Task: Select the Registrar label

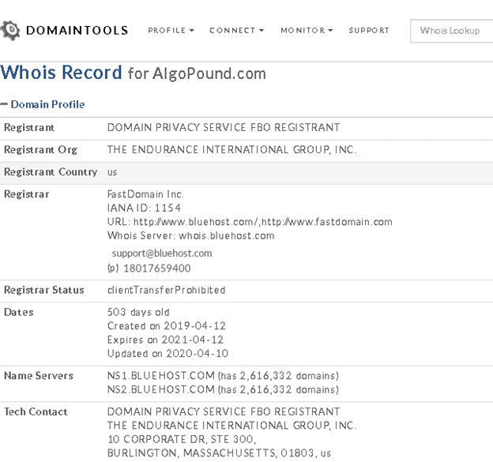Action: coord(26,194)
